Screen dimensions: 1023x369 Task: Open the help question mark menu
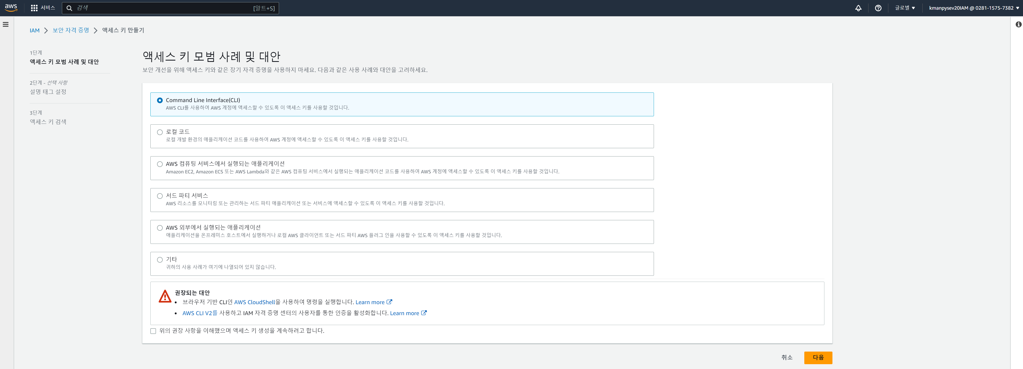(x=878, y=8)
